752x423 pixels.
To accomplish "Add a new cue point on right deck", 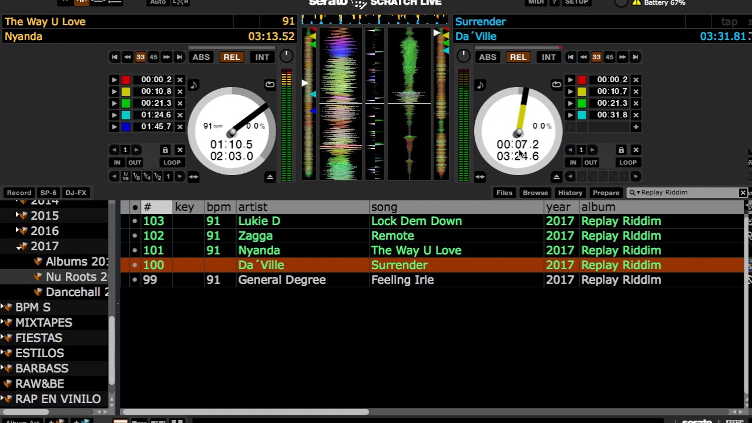I will (x=636, y=127).
